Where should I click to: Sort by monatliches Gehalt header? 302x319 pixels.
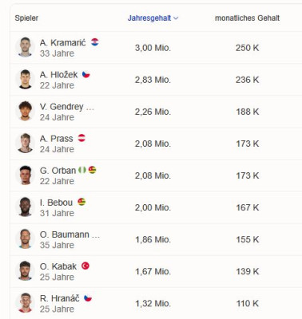[247, 18]
